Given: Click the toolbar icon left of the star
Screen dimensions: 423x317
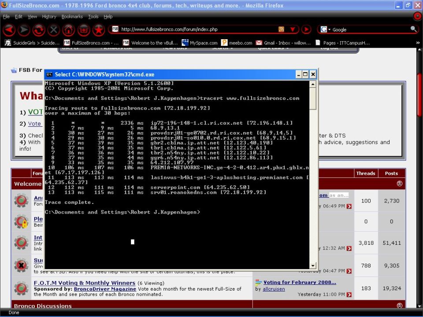Looking at the screenshot, I should pos(84,29).
